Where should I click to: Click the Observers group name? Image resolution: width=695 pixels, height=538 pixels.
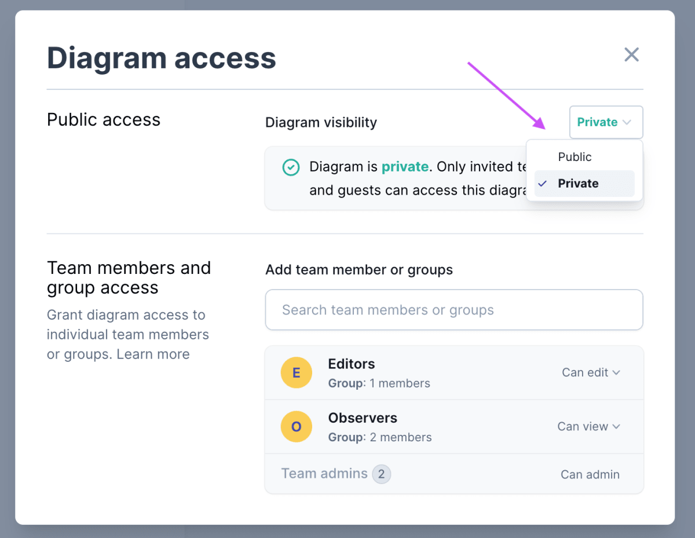click(363, 418)
